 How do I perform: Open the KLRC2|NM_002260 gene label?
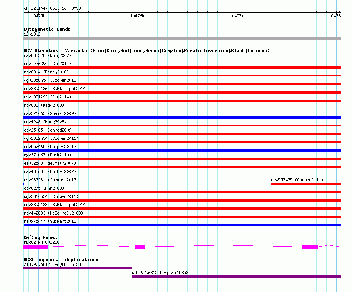(x=42, y=242)
